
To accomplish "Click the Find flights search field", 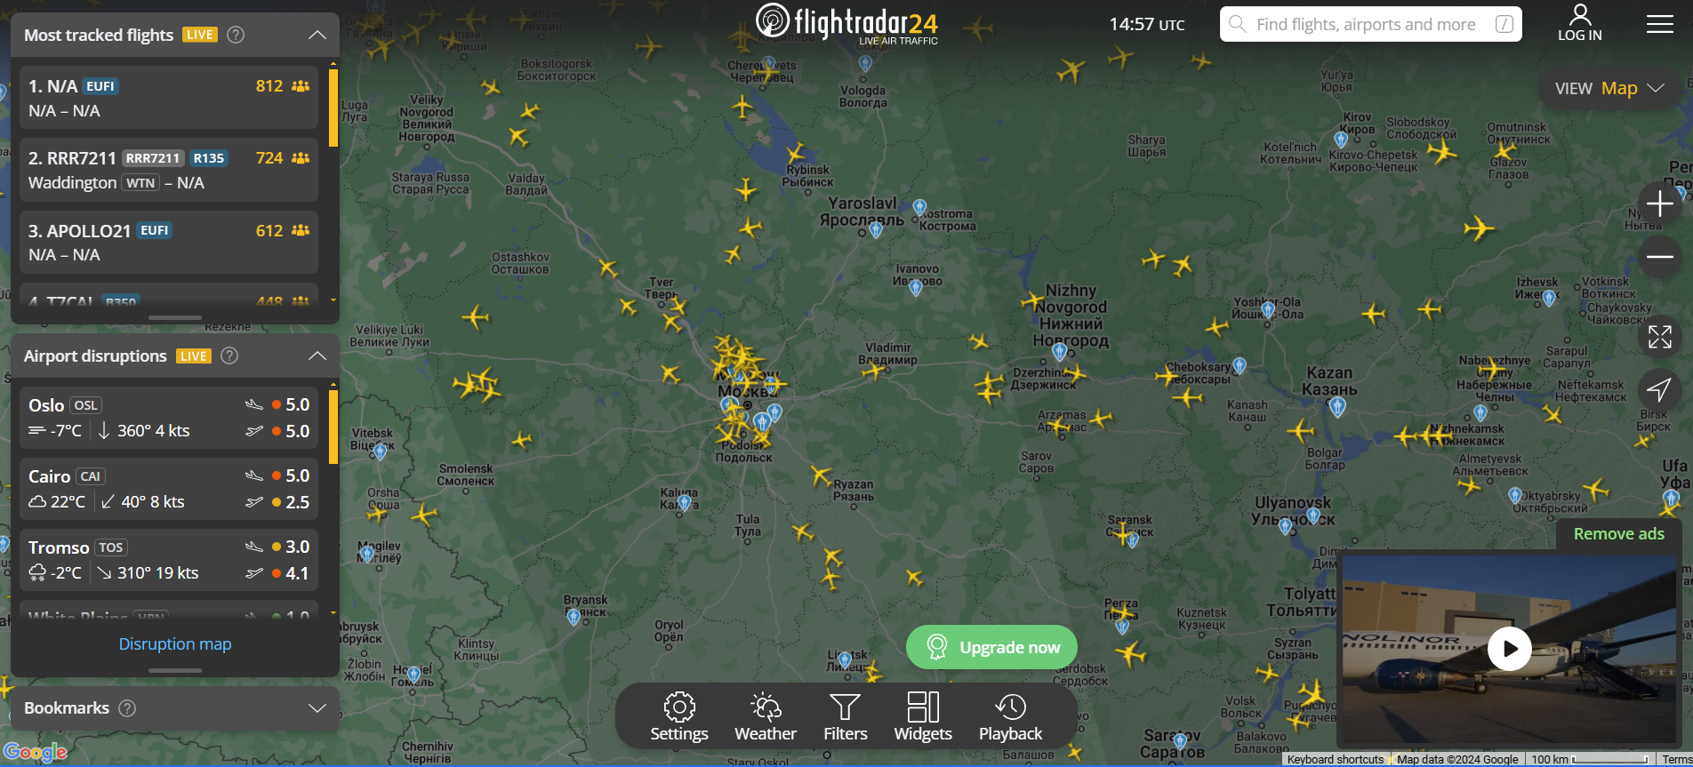I will pos(1370,24).
